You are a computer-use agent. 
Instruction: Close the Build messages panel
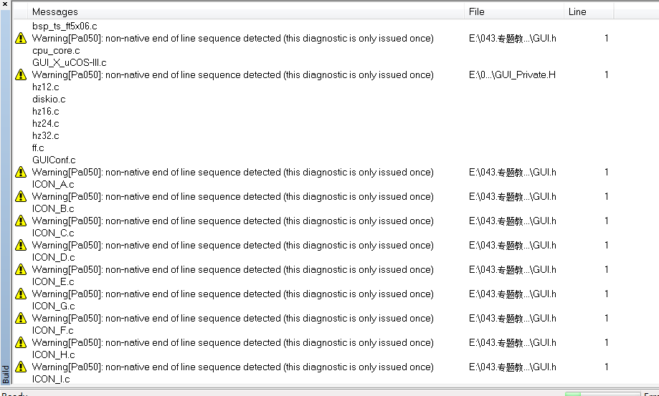tap(5, 4)
